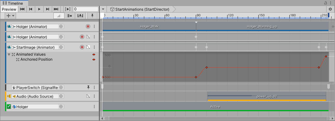
Task: Lock the Timeline window with the padlock icon
Action: click(x=326, y=3)
